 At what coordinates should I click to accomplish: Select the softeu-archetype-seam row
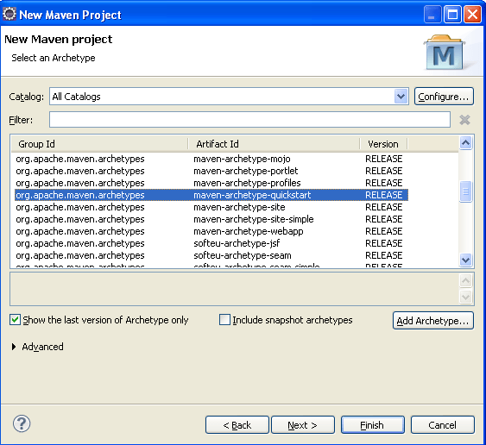211,255
